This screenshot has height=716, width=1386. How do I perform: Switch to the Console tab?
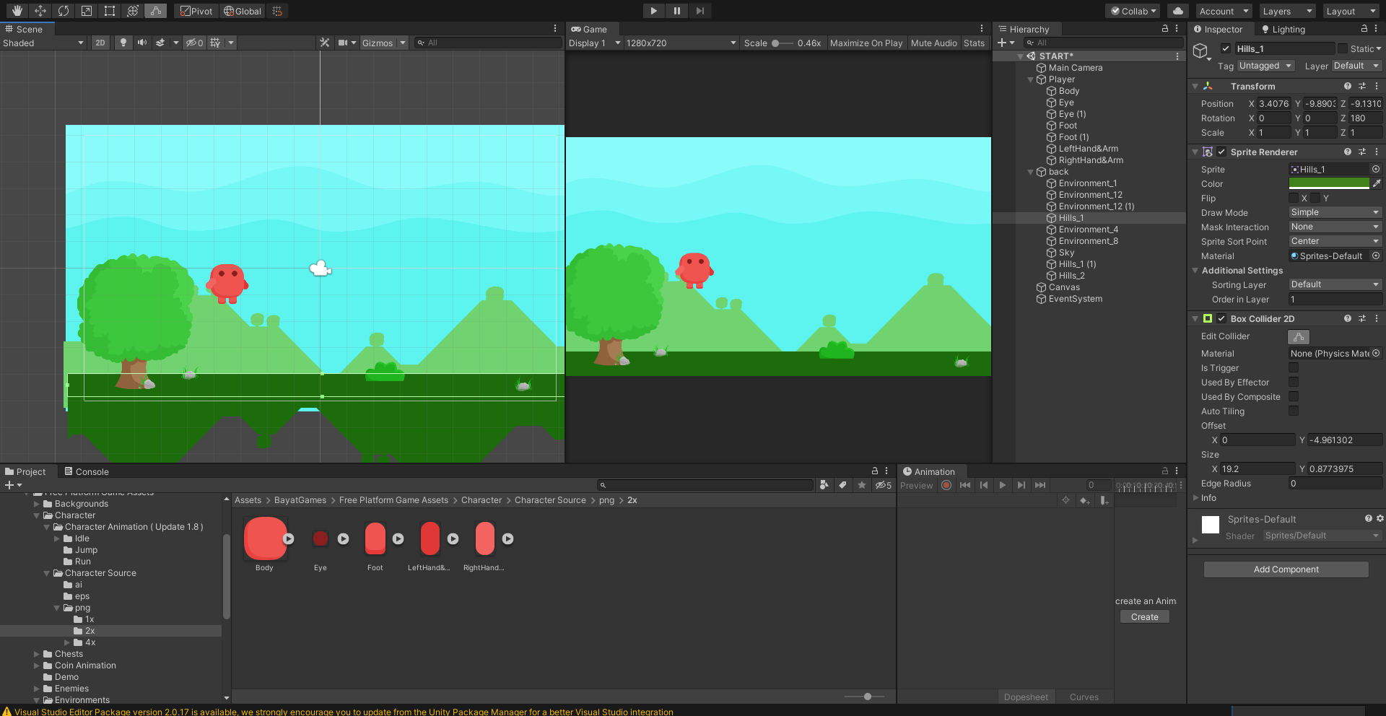point(87,471)
